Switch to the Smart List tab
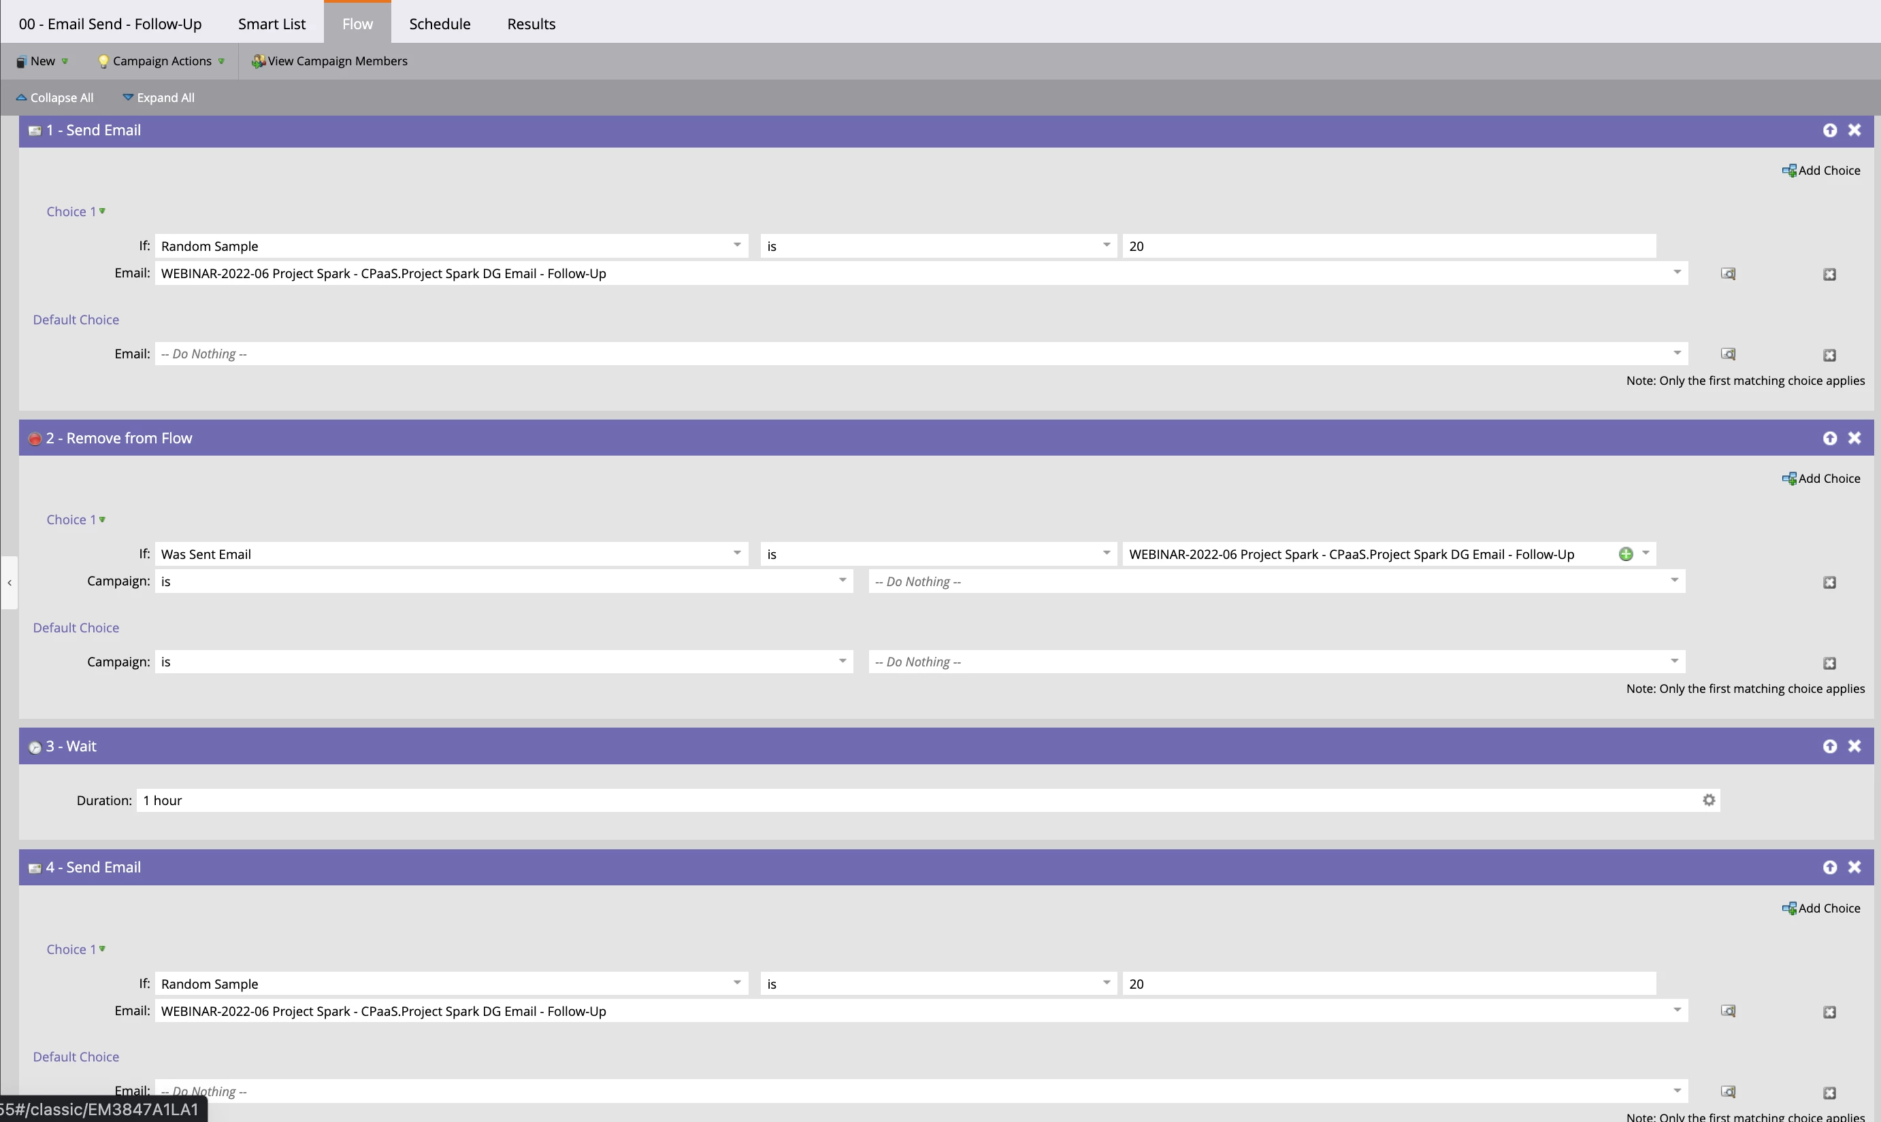The height and width of the screenshot is (1122, 1881). point(272,23)
